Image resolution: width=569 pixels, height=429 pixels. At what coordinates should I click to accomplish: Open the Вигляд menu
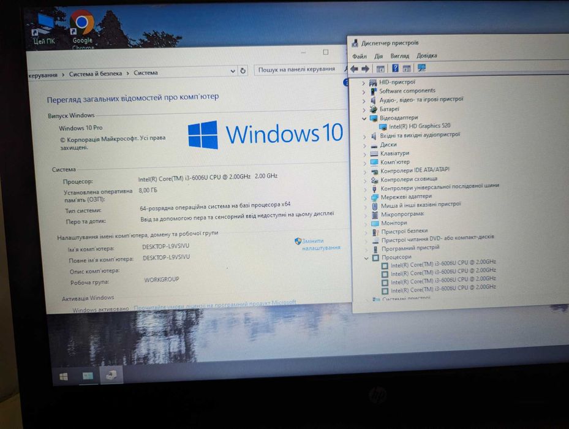399,56
